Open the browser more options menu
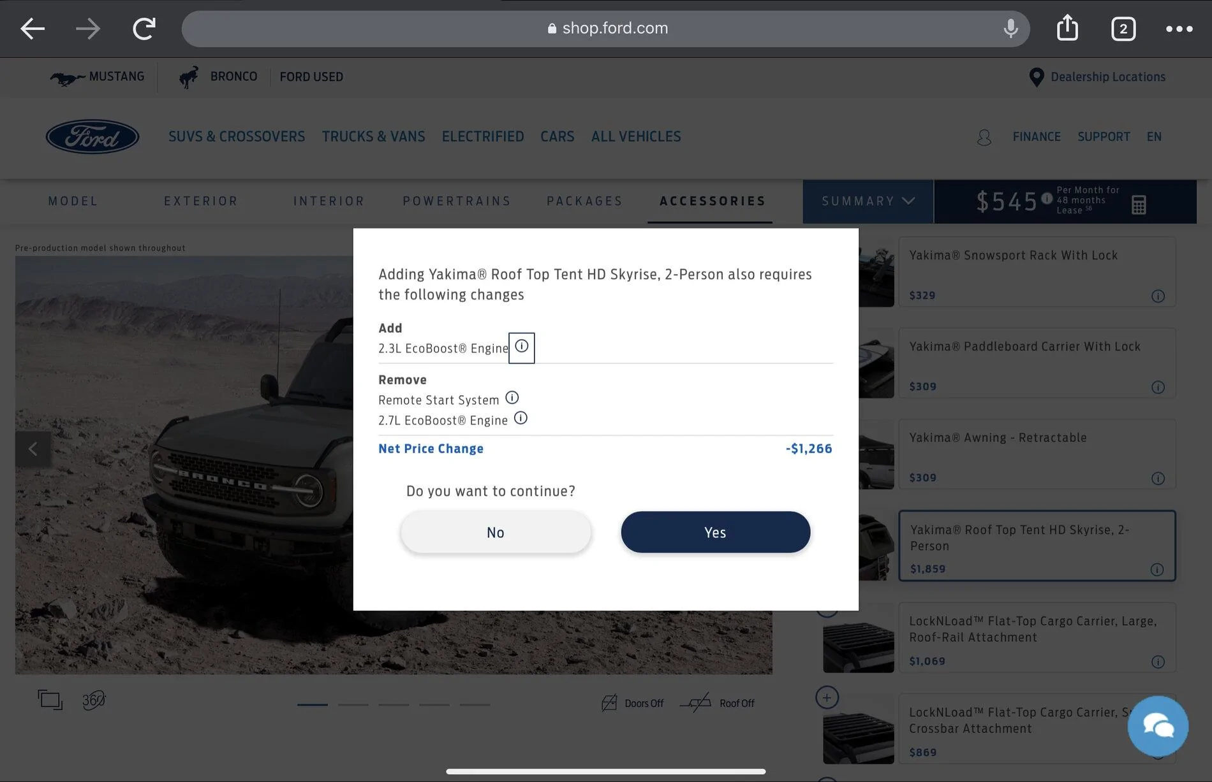Image resolution: width=1212 pixels, height=782 pixels. click(x=1179, y=29)
